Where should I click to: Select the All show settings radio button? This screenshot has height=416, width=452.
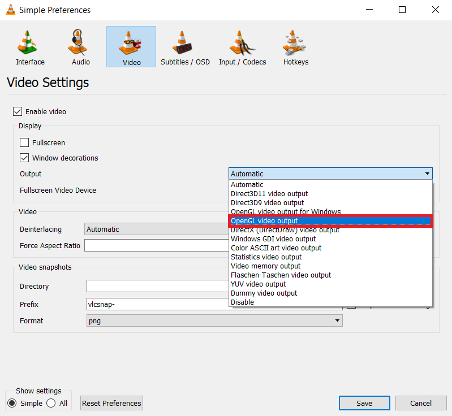coord(51,403)
